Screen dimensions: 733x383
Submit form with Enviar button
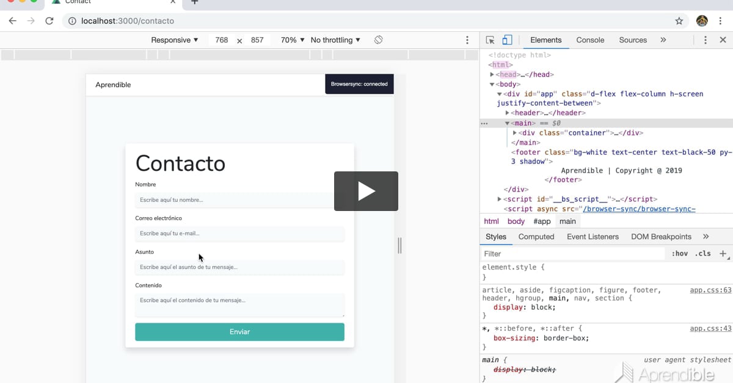pyautogui.click(x=239, y=332)
